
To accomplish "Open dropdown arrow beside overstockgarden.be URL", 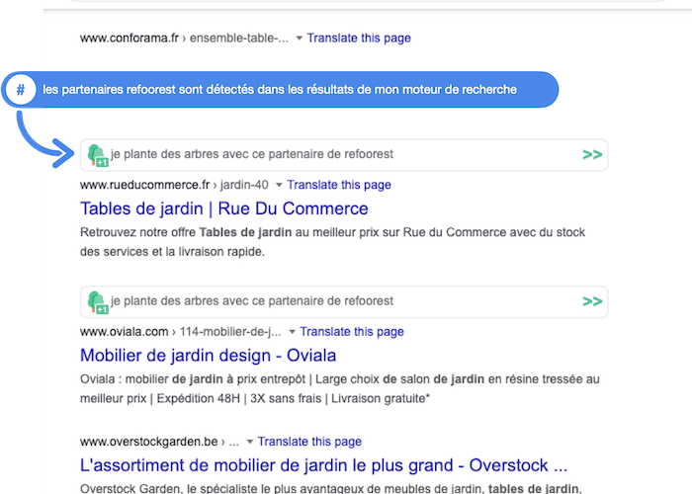I will pos(249,442).
